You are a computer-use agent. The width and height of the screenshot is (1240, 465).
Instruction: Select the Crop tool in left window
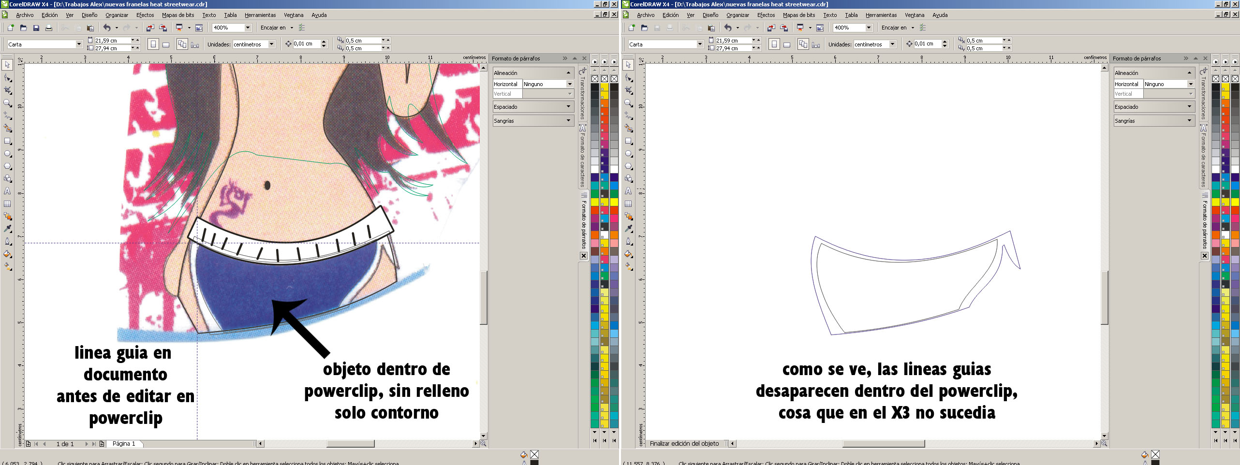click(7, 90)
